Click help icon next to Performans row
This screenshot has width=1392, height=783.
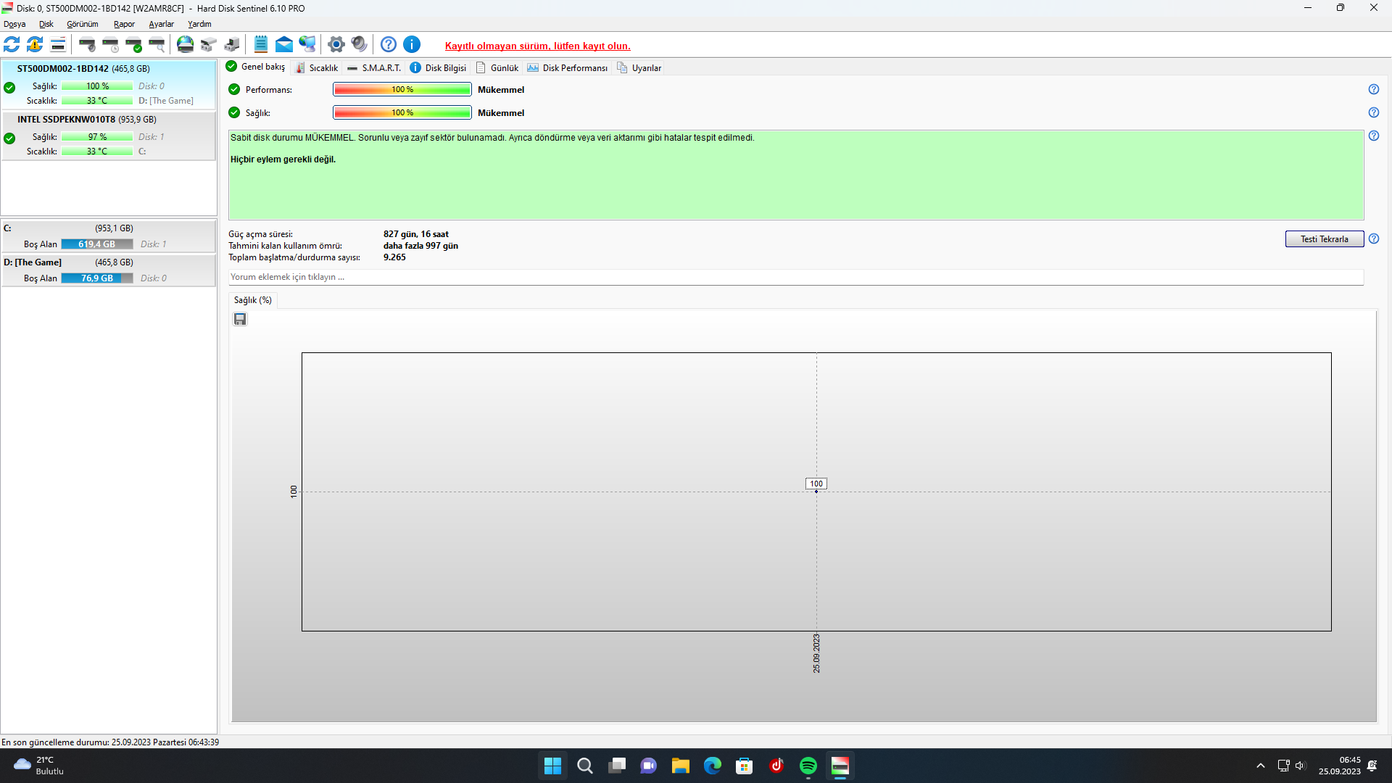click(x=1373, y=90)
